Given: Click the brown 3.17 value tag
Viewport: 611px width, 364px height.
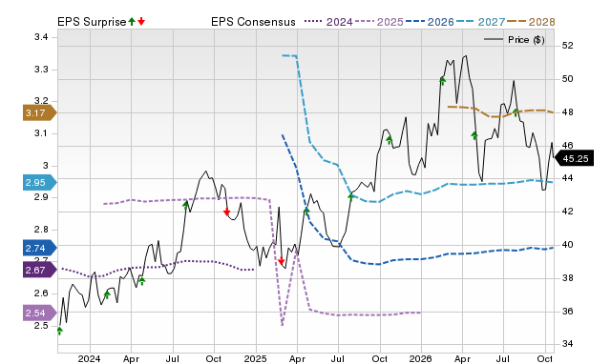Looking at the screenshot, I should (x=40, y=112).
